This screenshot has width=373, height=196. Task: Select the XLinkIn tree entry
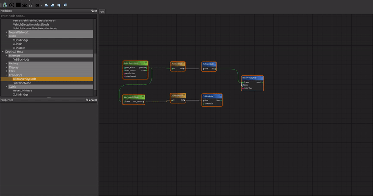tap(18, 44)
